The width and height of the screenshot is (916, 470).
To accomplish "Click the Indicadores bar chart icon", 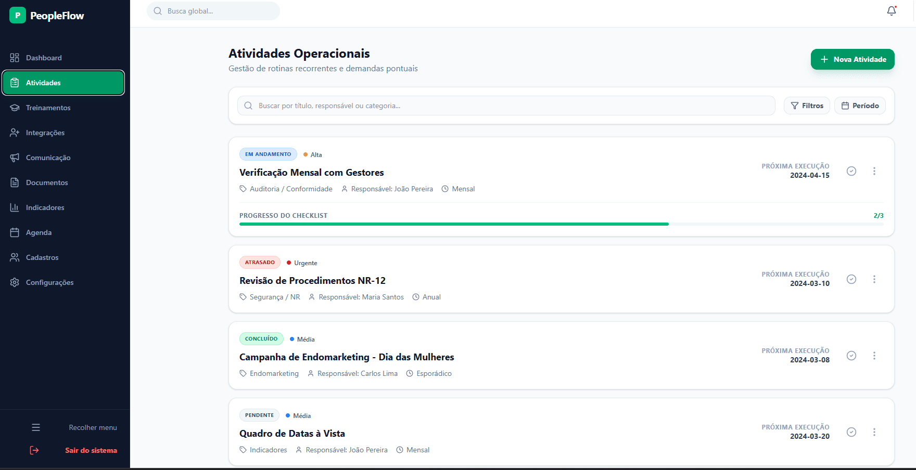I will (15, 207).
